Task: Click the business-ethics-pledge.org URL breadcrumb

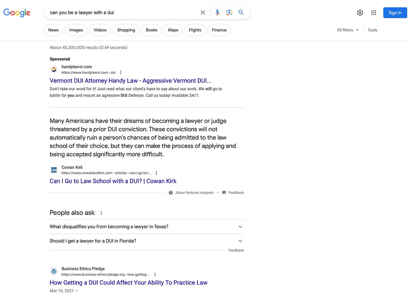Action: click(106, 275)
